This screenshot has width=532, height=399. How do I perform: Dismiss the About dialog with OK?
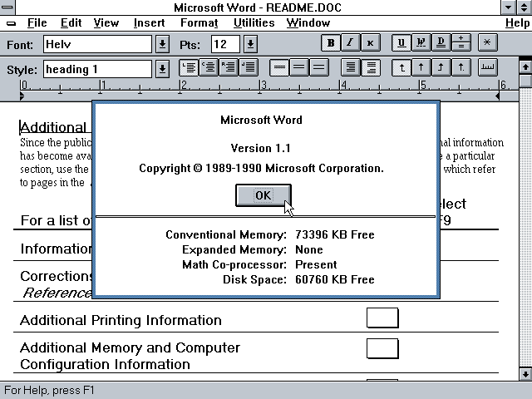click(x=264, y=195)
